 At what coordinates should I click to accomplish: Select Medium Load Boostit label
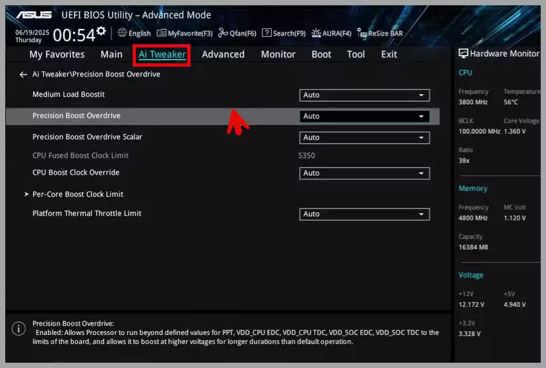click(x=69, y=94)
